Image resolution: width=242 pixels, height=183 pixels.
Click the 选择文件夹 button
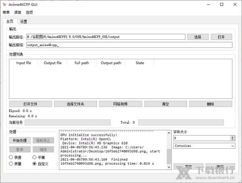[75, 104]
